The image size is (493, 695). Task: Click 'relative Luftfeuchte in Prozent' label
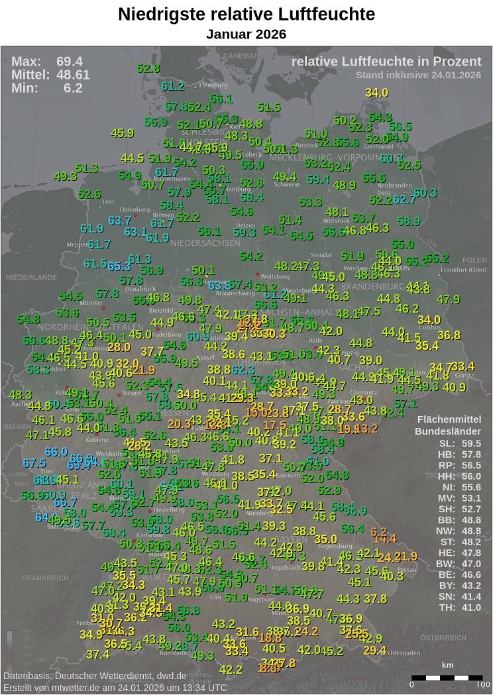click(386, 62)
